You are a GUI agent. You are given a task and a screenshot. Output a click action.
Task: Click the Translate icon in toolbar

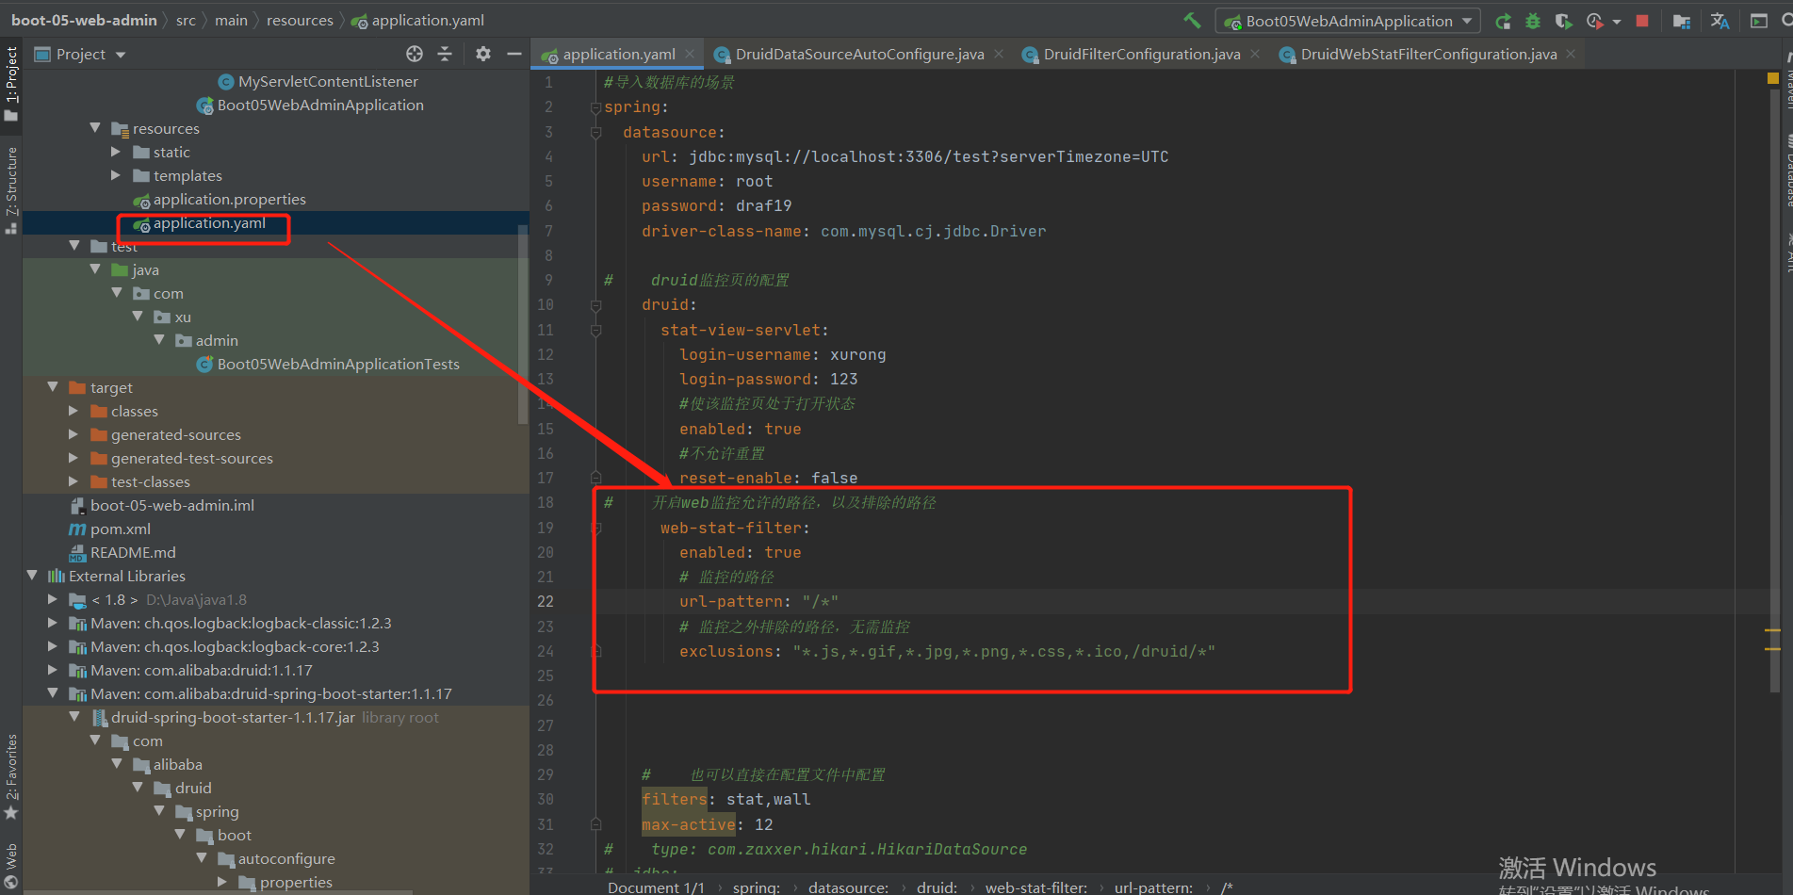[1720, 21]
